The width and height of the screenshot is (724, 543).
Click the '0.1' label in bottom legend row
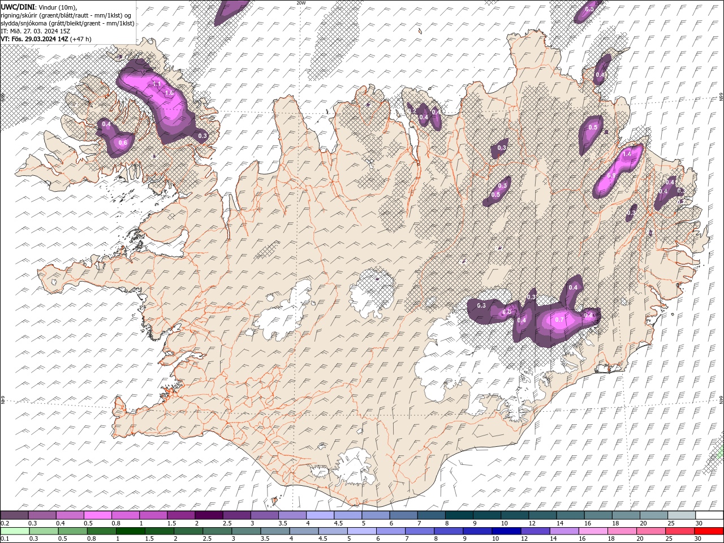5,539
